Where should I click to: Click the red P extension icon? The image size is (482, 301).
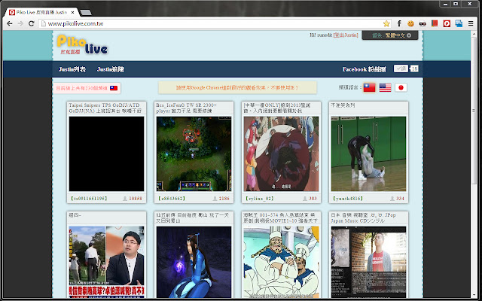tap(447, 23)
